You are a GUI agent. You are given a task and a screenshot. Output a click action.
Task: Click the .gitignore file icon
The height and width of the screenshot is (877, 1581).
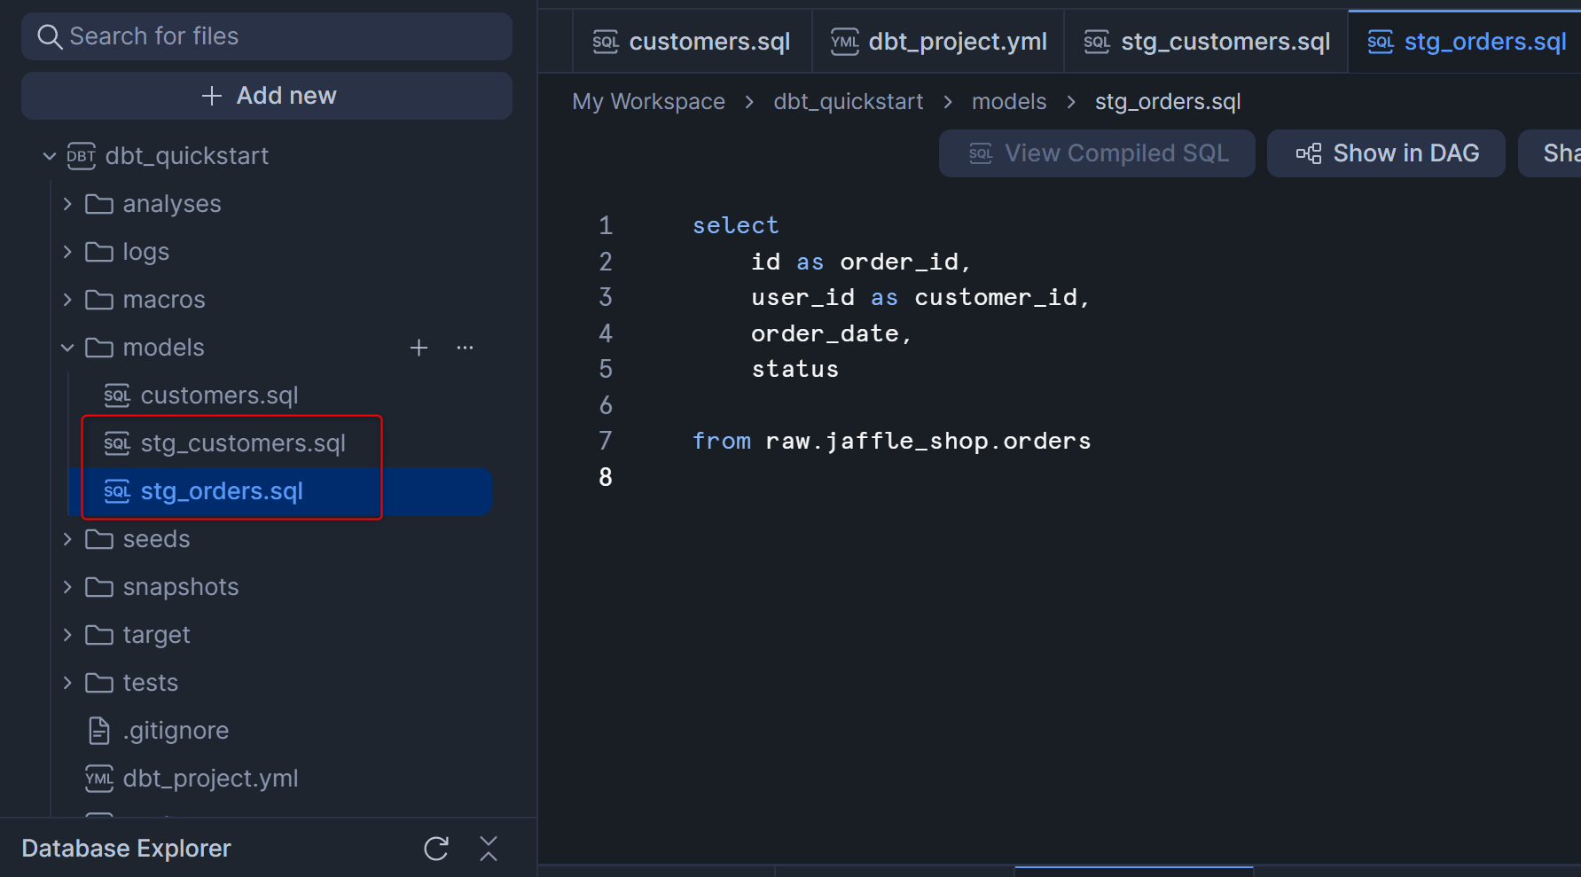[x=99, y=731]
